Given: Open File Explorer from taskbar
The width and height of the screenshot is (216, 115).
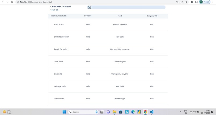Looking at the screenshot, I should point(114,112).
